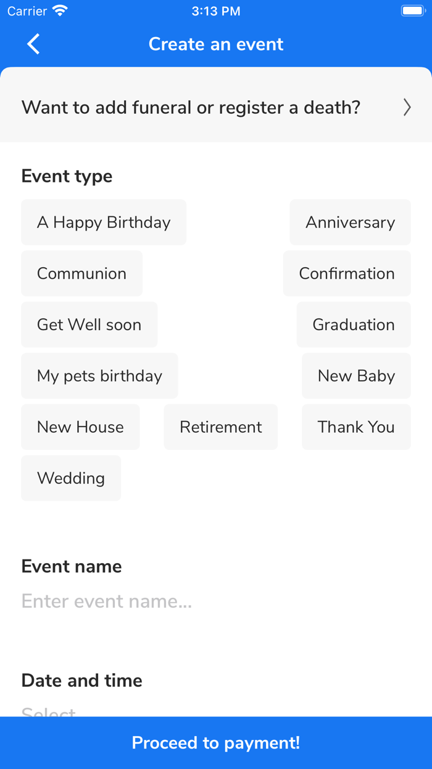Choose the Get Well soon chip
The width and height of the screenshot is (432, 769).
tap(89, 325)
